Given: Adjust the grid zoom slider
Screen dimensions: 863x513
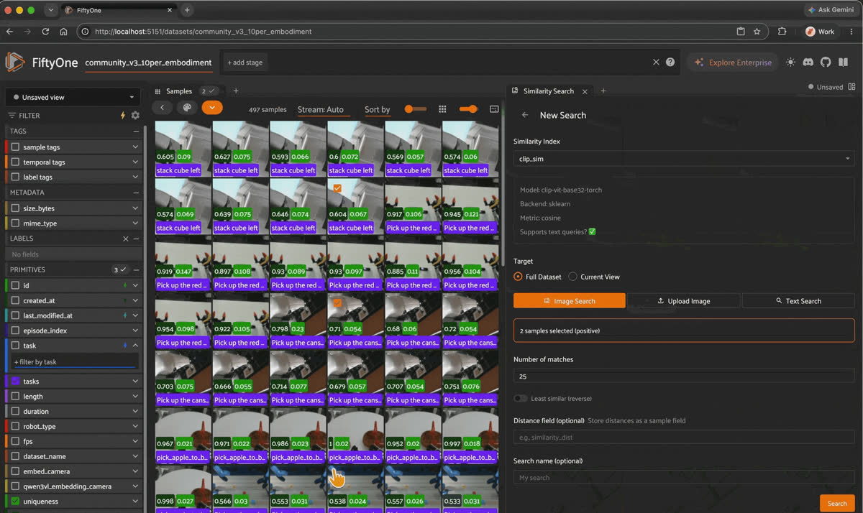Looking at the screenshot, I should 468,109.
